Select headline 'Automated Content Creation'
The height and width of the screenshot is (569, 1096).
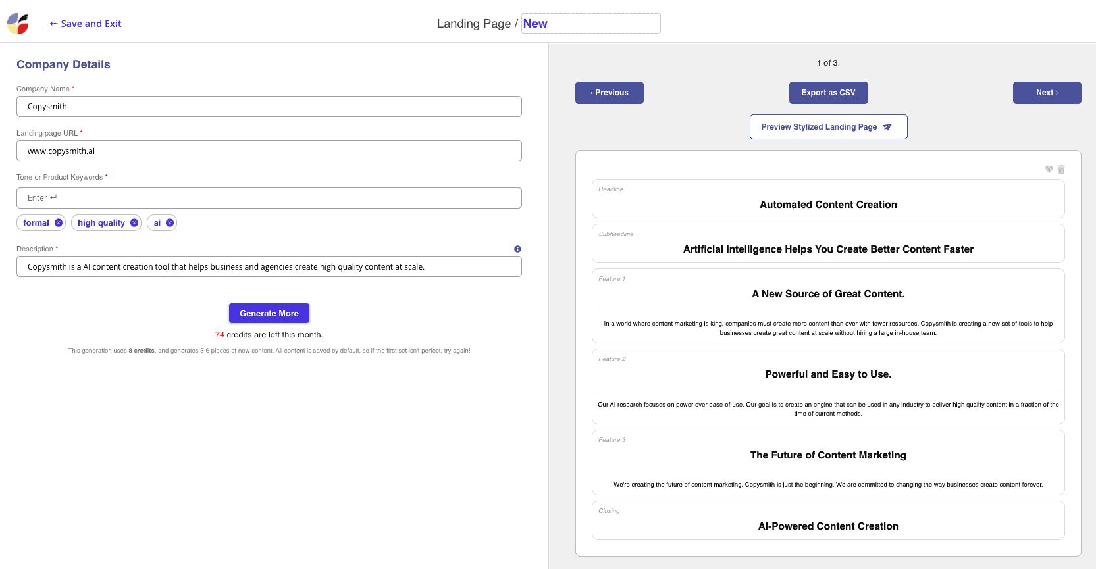pyautogui.click(x=828, y=205)
